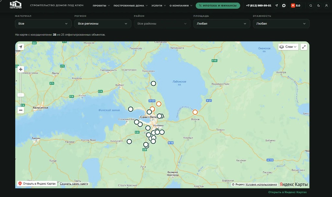This screenshot has height=197, width=332.
Task: Expand the Этажность dropdown
Action: click(x=281, y=23)
